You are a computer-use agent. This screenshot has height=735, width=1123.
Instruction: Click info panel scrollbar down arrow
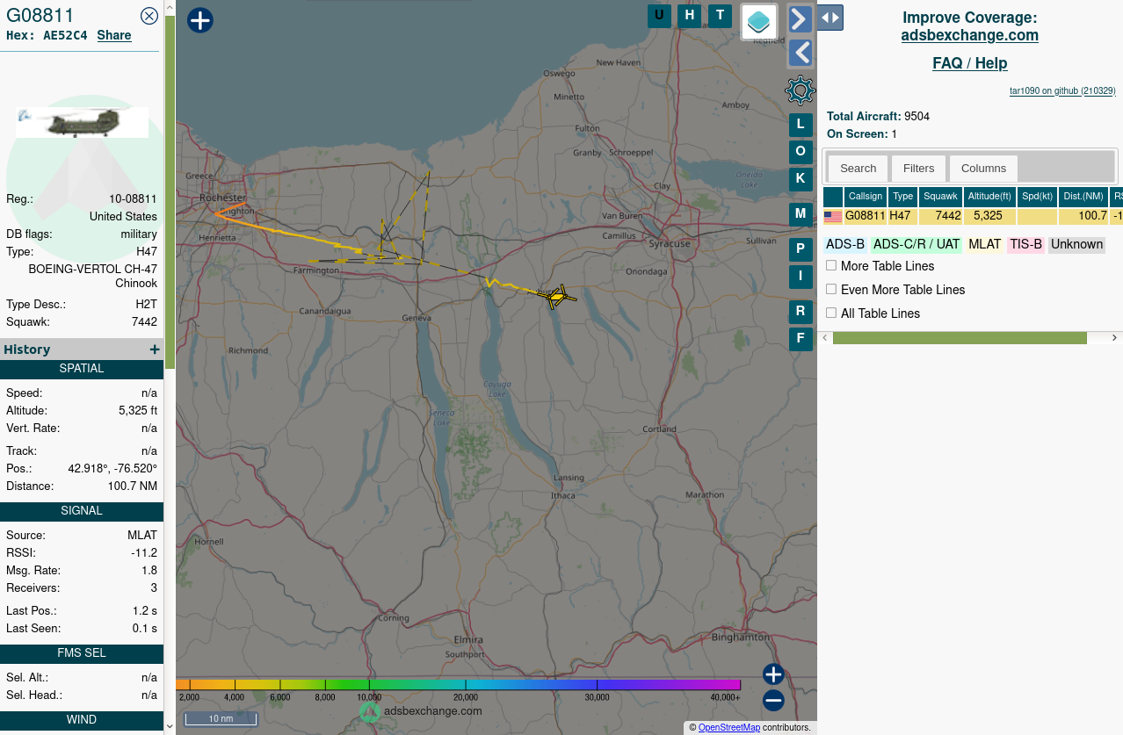(x=170, y=727)
